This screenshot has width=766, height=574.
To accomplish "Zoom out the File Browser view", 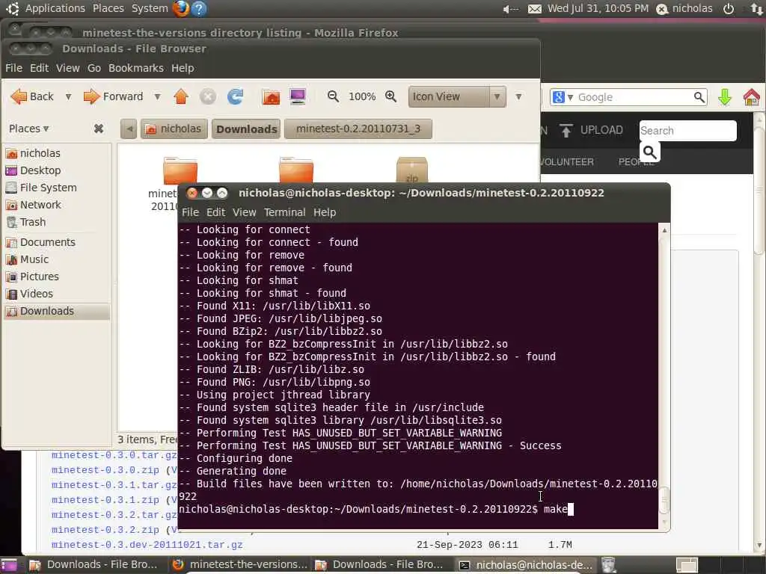I will pos(333,96).
